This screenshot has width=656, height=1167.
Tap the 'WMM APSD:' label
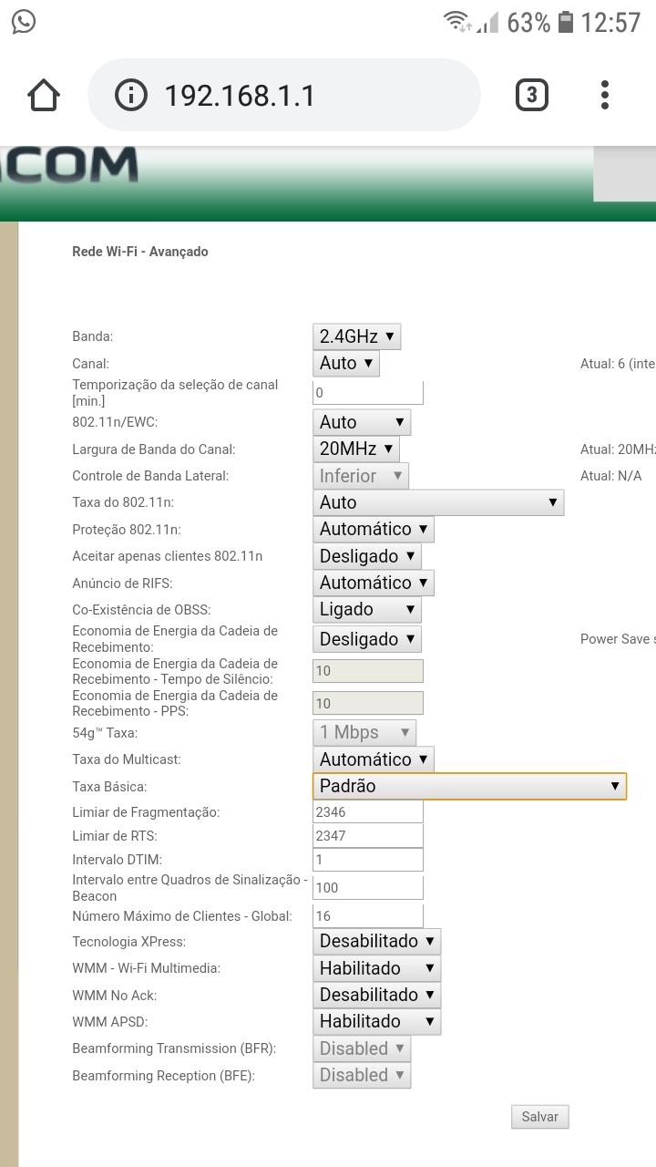pyautogui.click(x=110, y=1022)
